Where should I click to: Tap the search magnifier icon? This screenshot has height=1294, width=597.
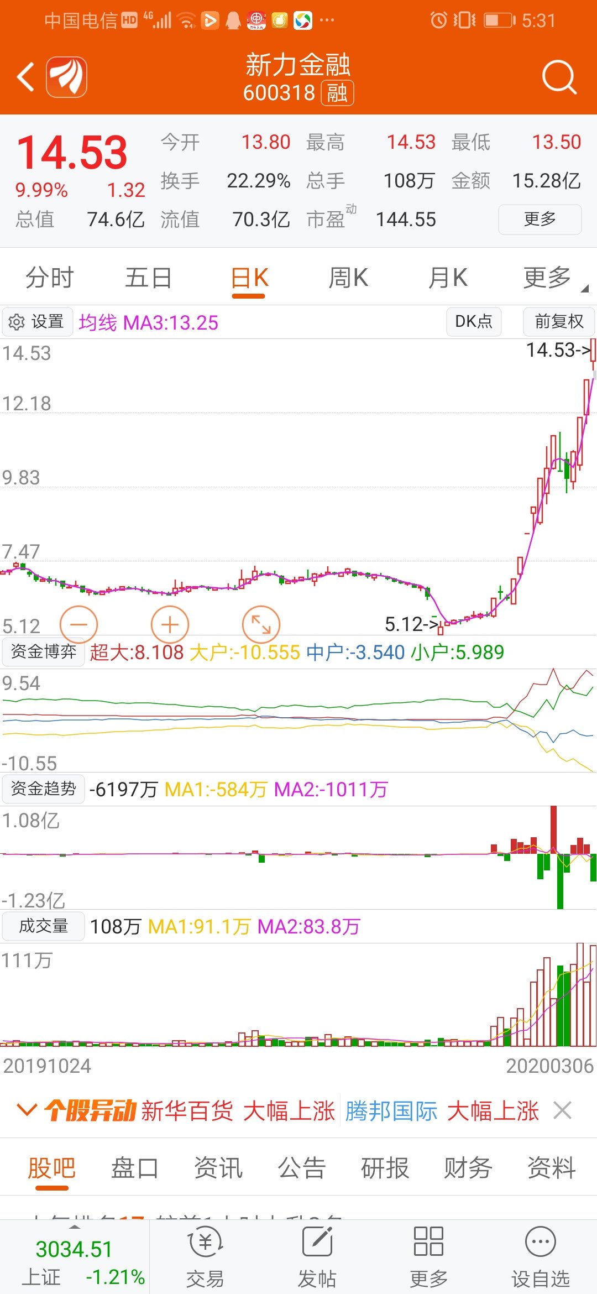(559, 77)
